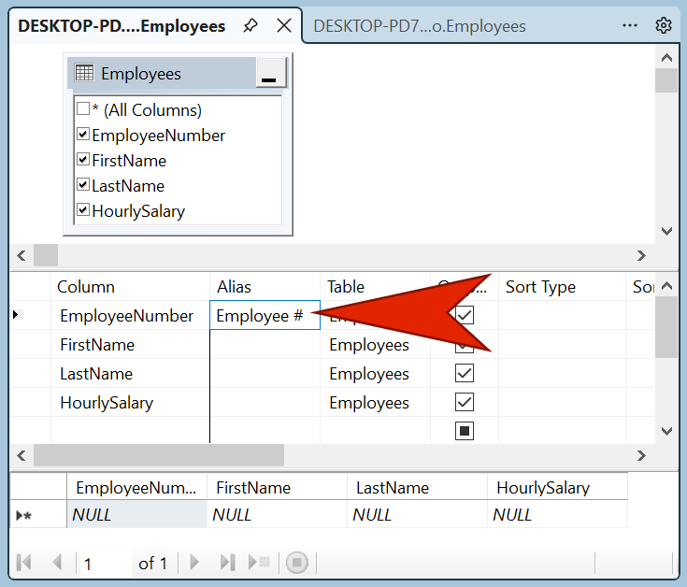The height and width of the screenshot is (587, 687).
Task: Click NULL cell under EmployeeNum... column
Action: [136, 514]
